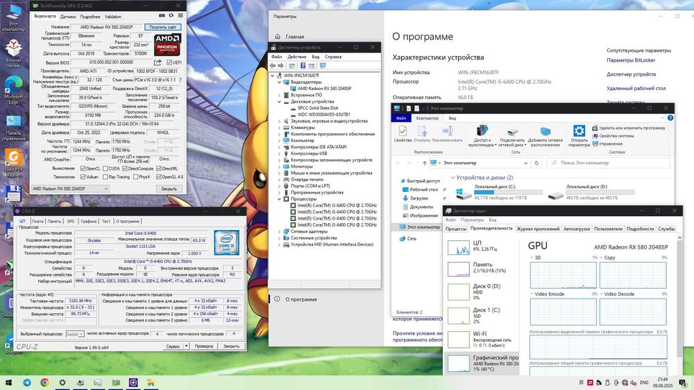
Task: Toggle OpenCL checkbox in GPU-Z
Action: 83,168
